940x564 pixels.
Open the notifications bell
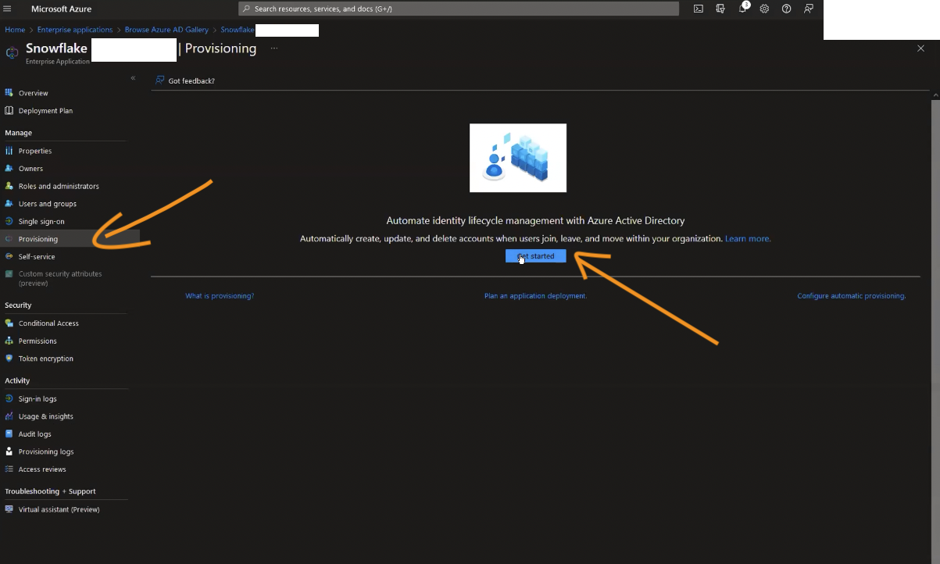pos(742,9)
